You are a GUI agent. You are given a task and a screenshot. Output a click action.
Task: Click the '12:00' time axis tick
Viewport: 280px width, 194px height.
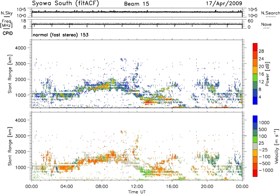tap(137, 187)
